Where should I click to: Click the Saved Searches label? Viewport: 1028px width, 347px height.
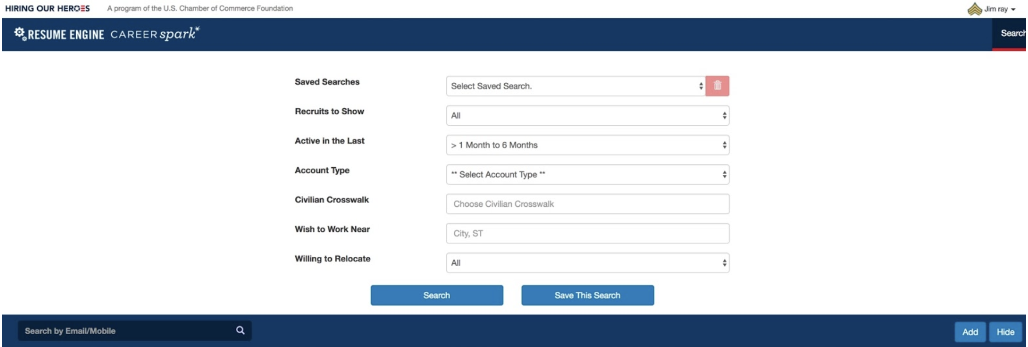327,82
